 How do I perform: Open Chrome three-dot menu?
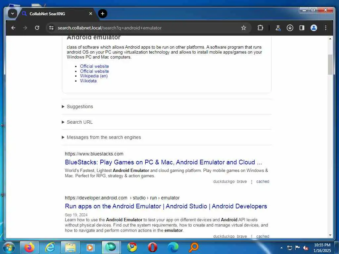(x=326, y=28)
